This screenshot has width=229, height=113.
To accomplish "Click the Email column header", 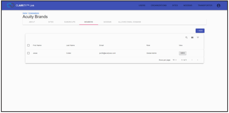I will (102, 45).
